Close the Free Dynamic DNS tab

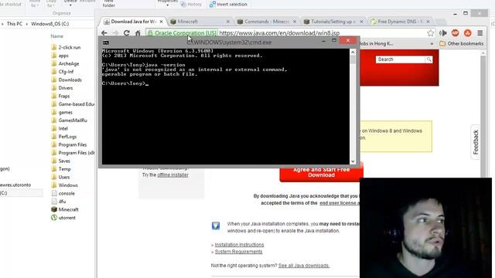[x=428, y=22]
